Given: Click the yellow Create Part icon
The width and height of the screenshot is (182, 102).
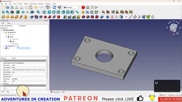Looking at the screenshot, I should (83, 12).
